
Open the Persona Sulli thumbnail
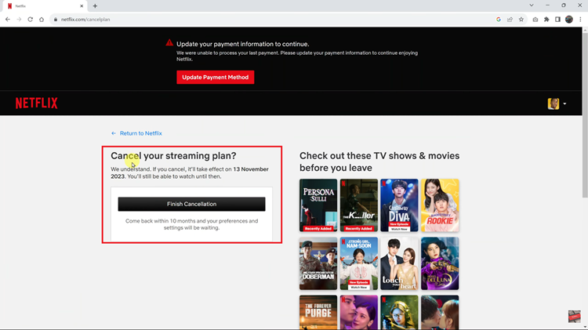tap(318, 205)
